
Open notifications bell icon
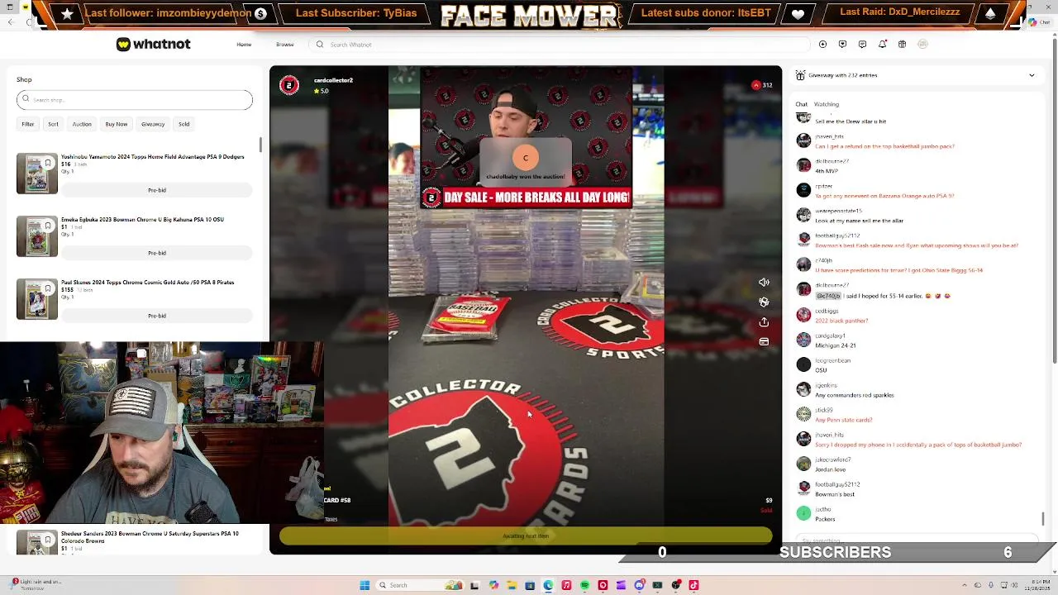click(x=882, y=44)
